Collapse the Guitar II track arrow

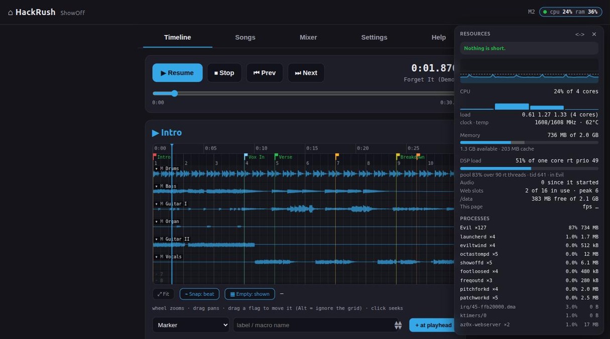pyautogui.click(x=156, y=239)
